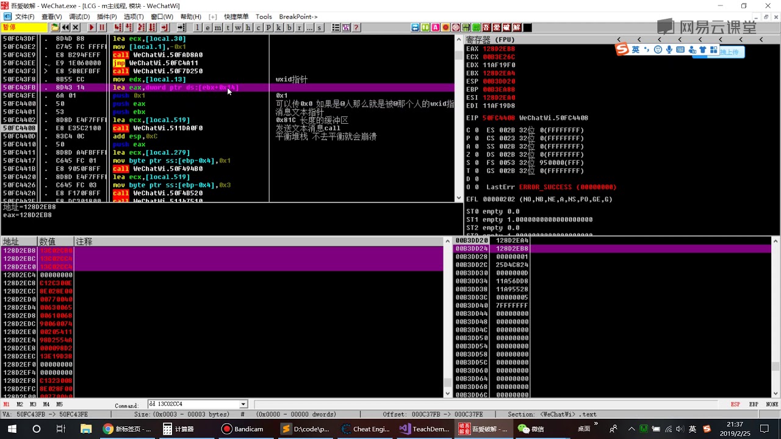This screenshot has height=439, width=781.
Task: Open the 查看(V) menu
Action: point(51,16)
